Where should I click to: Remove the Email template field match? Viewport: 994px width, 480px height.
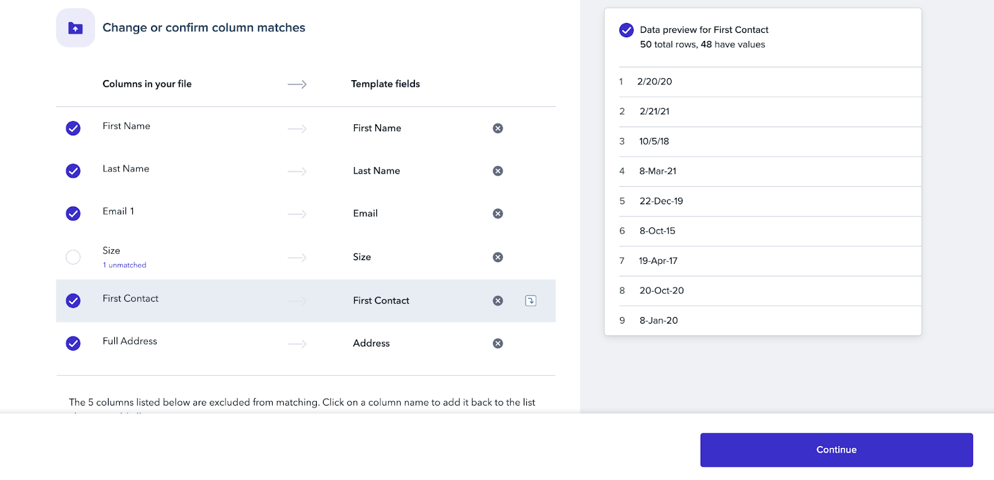[x=498, y=213]
